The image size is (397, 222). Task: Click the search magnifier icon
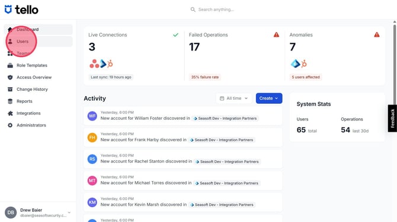click(193, 9)
